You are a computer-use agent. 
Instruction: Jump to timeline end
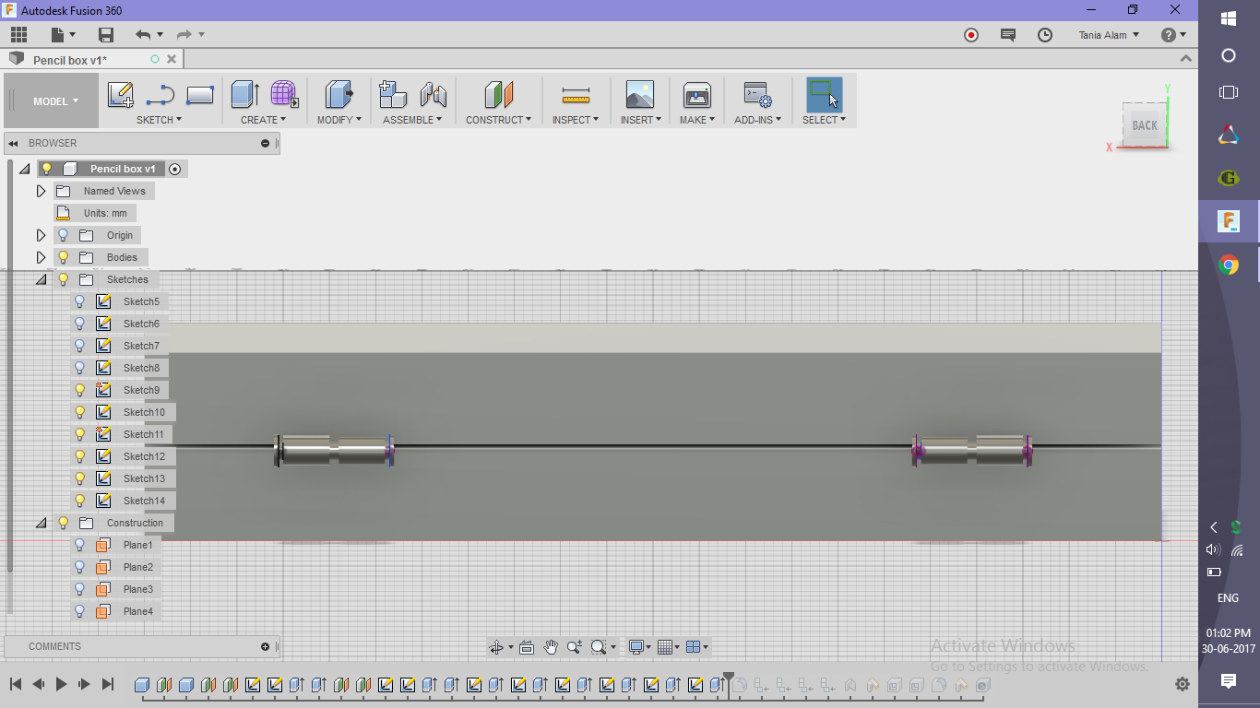[108, 684]
